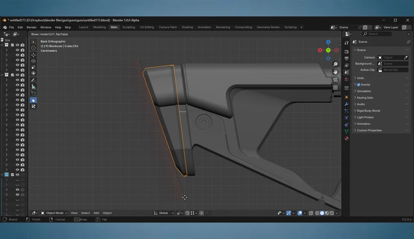This screenshot has height=239, width=414.
Task: Select the Add Cube tool
Action: [x=34, y=93]
